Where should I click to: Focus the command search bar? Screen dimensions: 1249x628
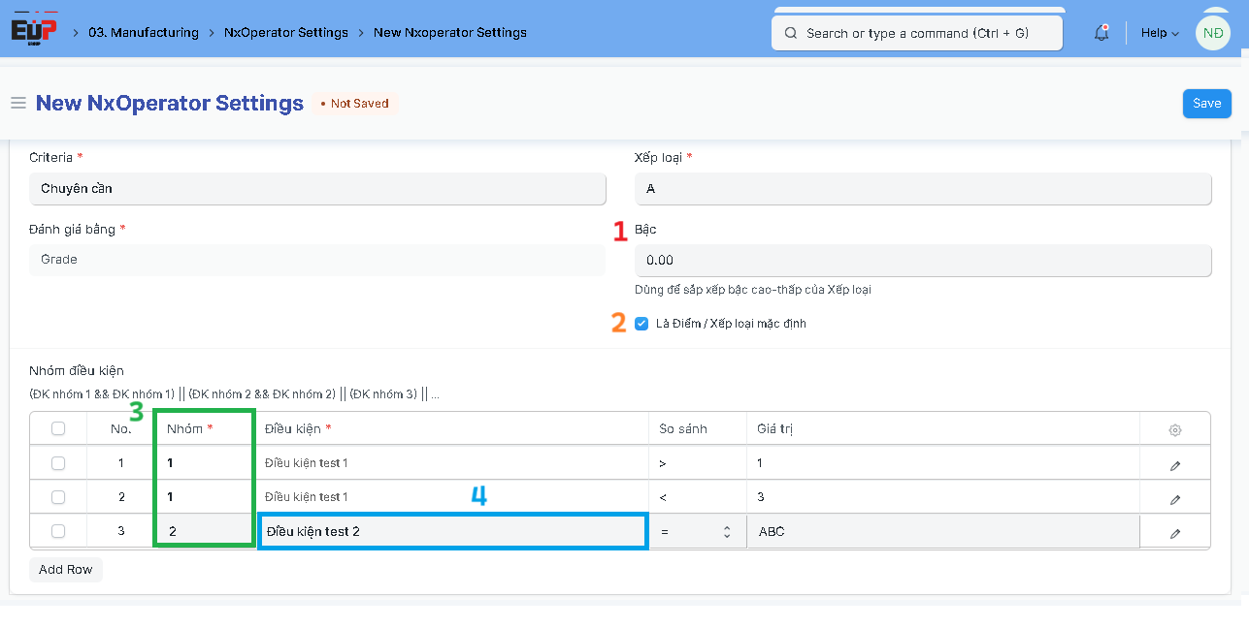click(x=916, y=32)
